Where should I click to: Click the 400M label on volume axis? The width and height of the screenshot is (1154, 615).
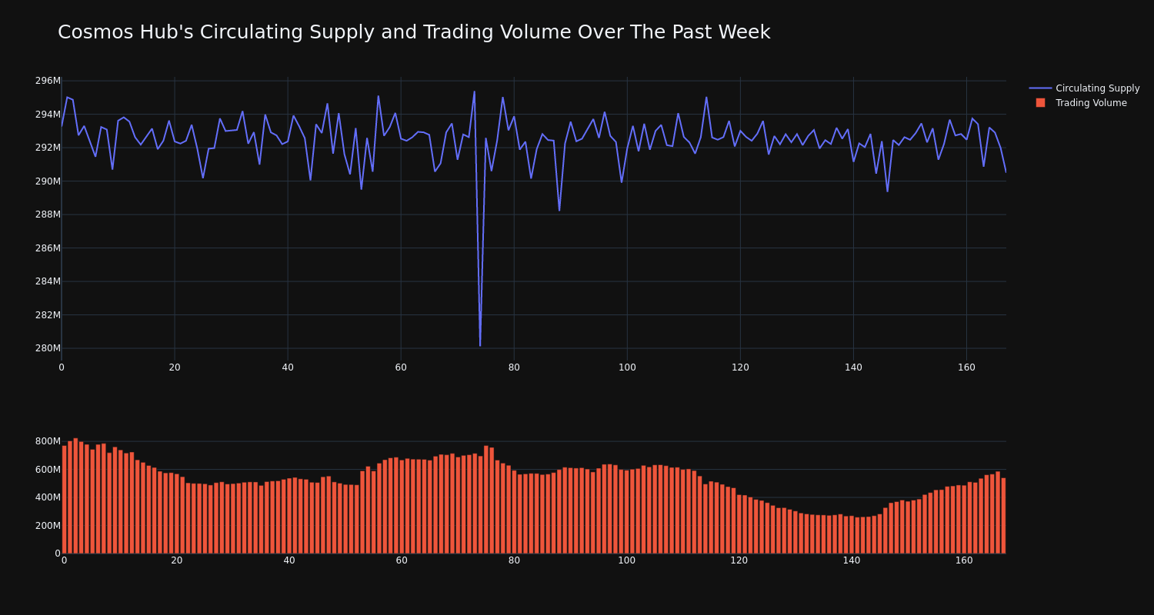coord(47,497)
